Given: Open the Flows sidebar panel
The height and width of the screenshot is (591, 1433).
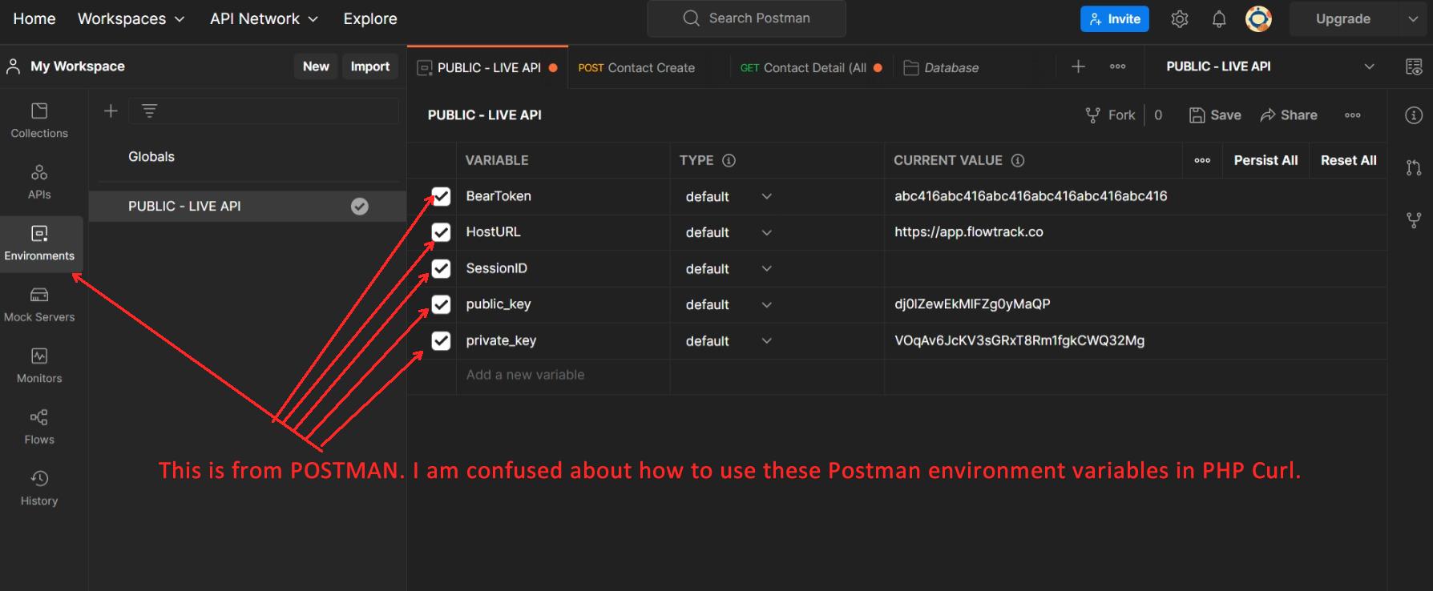Looking at the screenshot, I should pos(39,428).
